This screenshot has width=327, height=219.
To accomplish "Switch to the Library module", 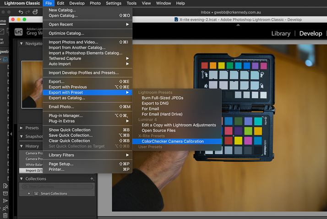I will coord(281,33).
